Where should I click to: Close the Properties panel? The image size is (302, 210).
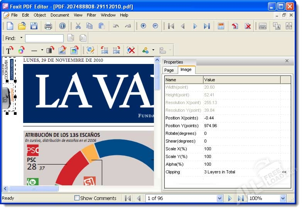(x=287, y=61)
